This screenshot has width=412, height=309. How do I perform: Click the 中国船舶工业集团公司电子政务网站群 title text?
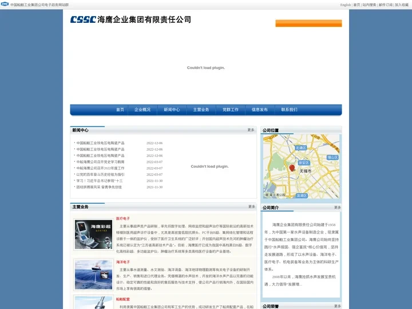pos(39,5)
